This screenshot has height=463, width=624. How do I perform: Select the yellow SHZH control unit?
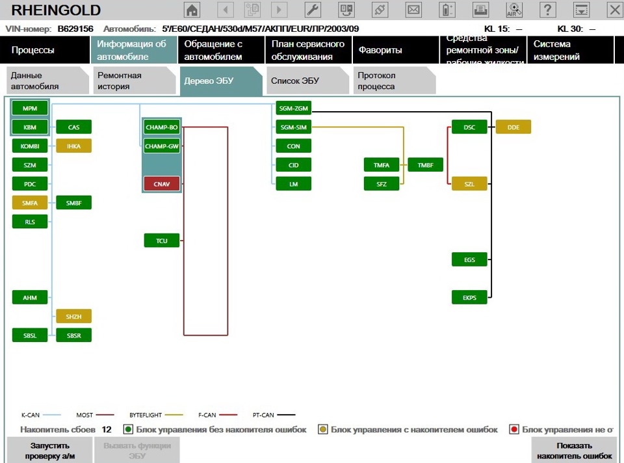coord(73,317)
